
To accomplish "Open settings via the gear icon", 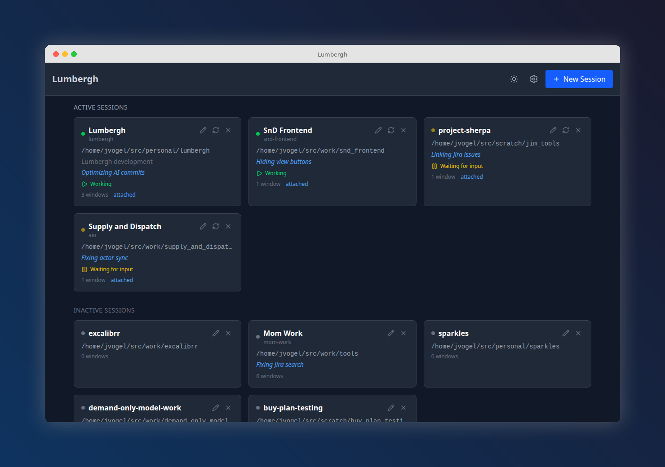I will point(533,79).
